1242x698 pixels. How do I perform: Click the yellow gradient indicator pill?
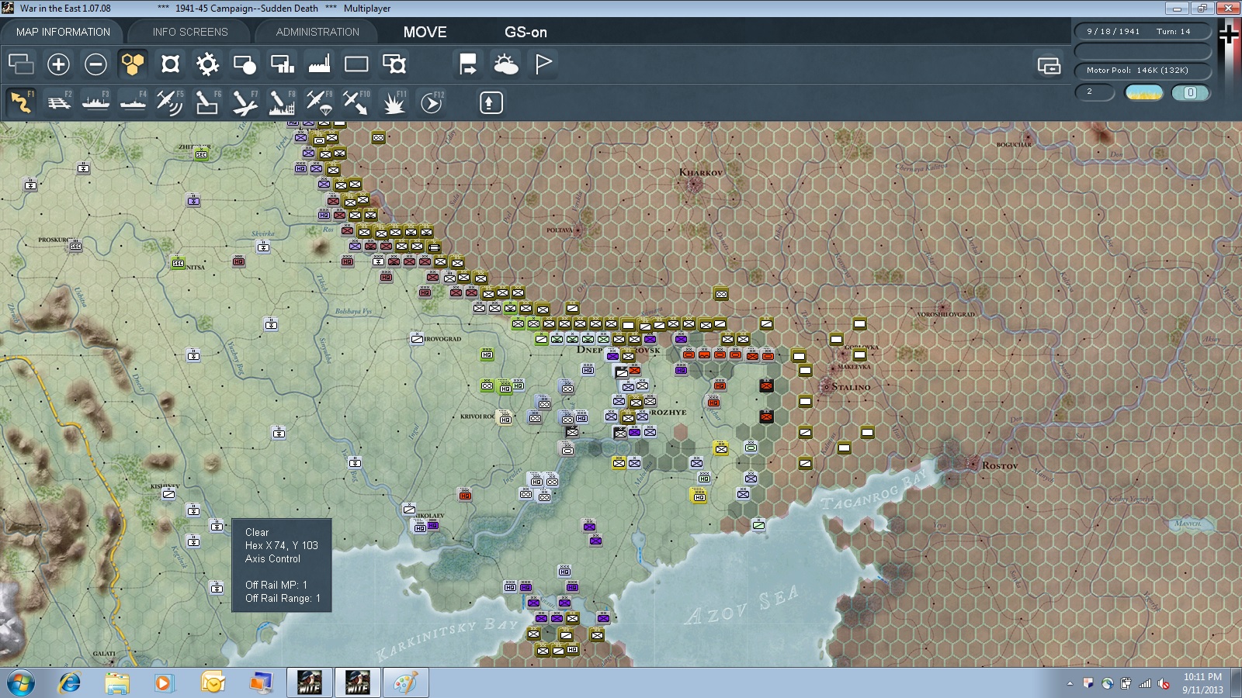point(1144,92)
